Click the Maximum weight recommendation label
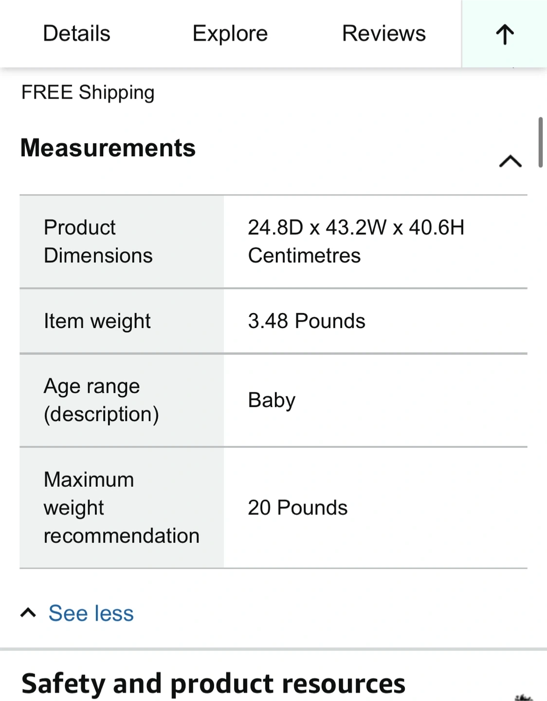 coord(121,507)
